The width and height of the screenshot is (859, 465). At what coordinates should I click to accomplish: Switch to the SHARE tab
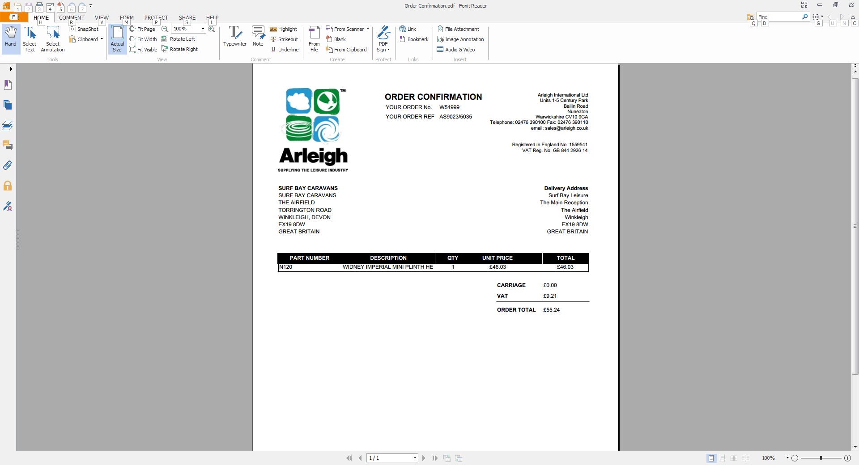[x=187, y=18]
